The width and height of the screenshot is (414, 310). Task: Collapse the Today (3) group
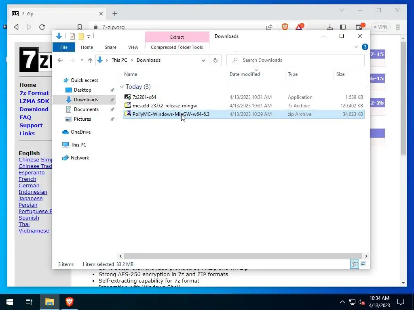click(x=122, y=87)
